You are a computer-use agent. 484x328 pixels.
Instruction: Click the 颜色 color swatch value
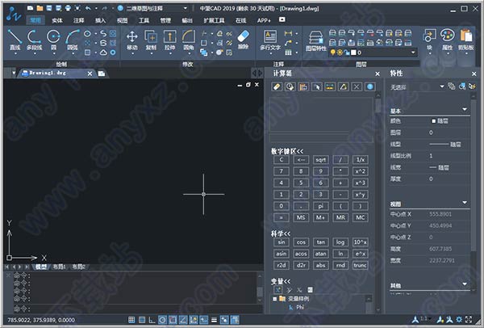(440, 121)
